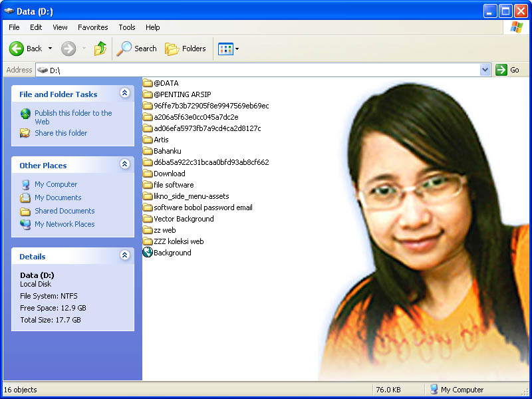The height and width of the screenshot is (399, 532).
Task: Open the Help menu
Action: 153,27
